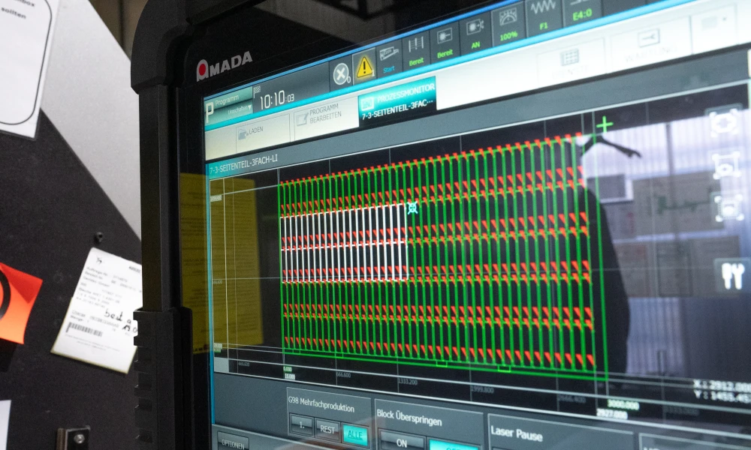Select the PROZESSMONITOR tab
The width and height of the screenshot is (751, 450).
click(397, 102)
